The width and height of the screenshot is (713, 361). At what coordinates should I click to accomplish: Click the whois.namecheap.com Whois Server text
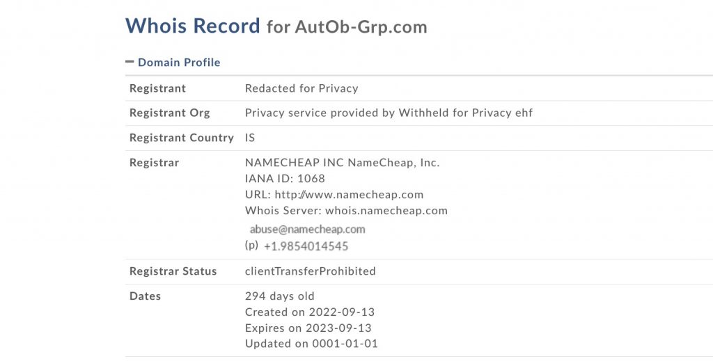pos(386,211)
